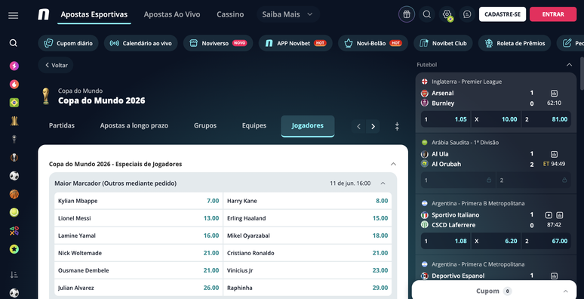
Task: Select the Libertadores trophy sidebar icon
Action: [x=14, y=121]
